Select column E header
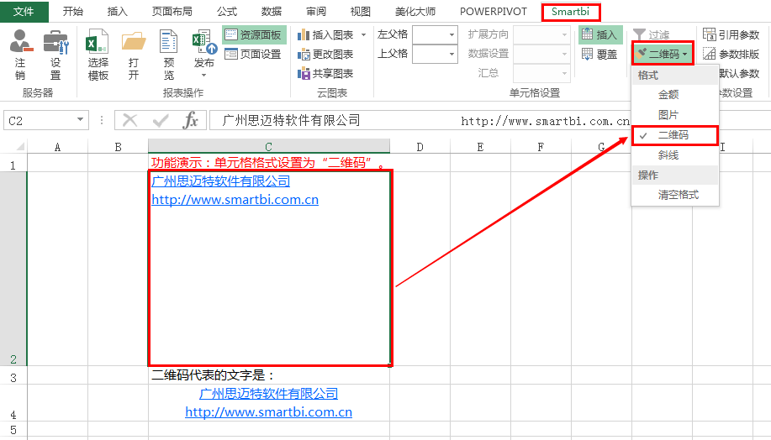771x440 pixels. (x=480, y=147)
